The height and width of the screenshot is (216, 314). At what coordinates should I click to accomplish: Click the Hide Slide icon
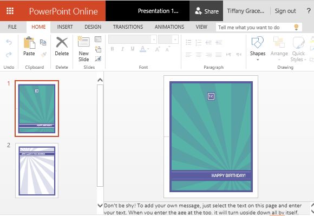tap(98, 58)
